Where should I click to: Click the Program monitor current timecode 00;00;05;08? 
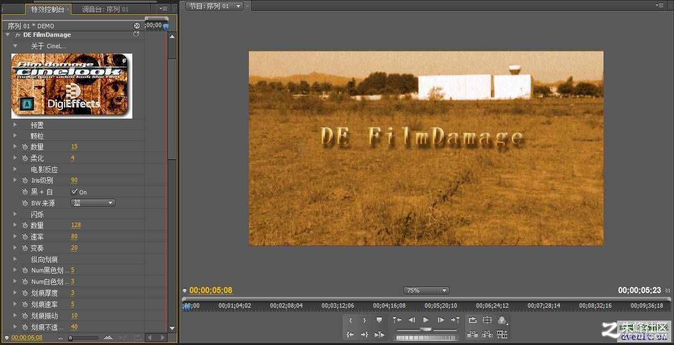click(211, 290)
